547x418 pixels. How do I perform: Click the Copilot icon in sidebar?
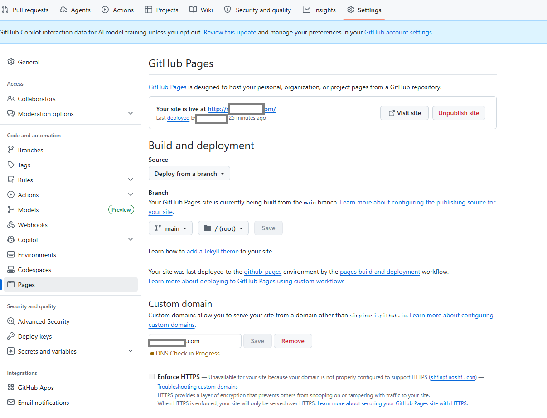click(x=11, y=240)
